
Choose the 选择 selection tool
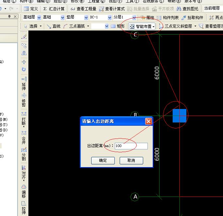coord(31,26)
